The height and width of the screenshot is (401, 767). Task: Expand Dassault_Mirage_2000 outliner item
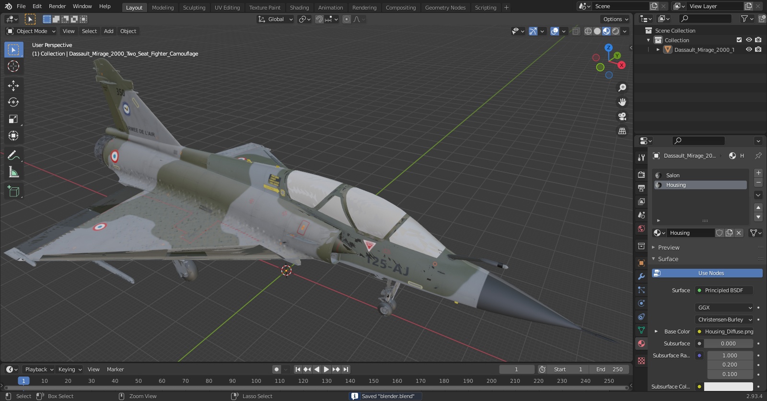[658, 49]
